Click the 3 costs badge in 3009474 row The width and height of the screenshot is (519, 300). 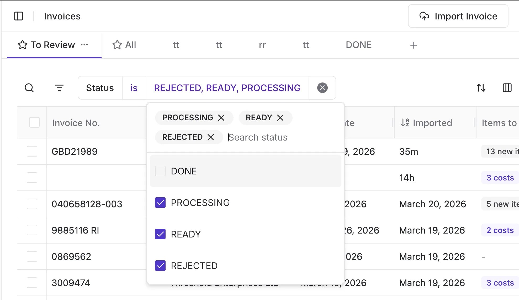click(500, 283)
